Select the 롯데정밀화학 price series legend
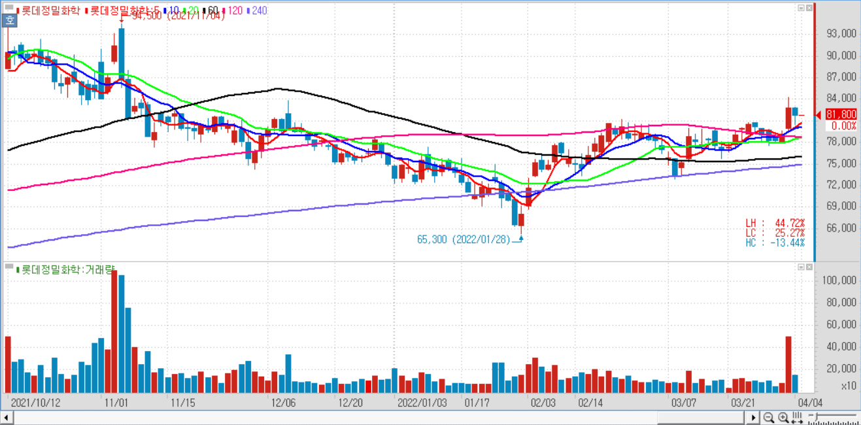861x425 pixels. click(50, 10)
